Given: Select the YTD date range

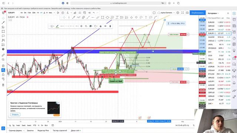Looking at the screenshot, I should coord(34,126).
